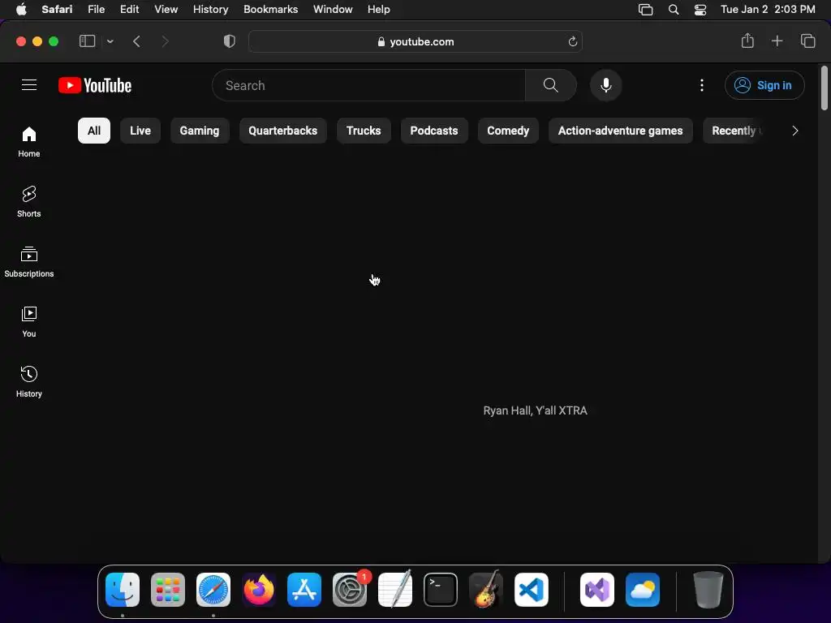Select the All filter chip
The height and width of the screenshot is (623, 831).
94,131
